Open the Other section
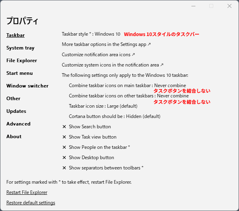This screenshot has width=239, height=211. (13, 98)
